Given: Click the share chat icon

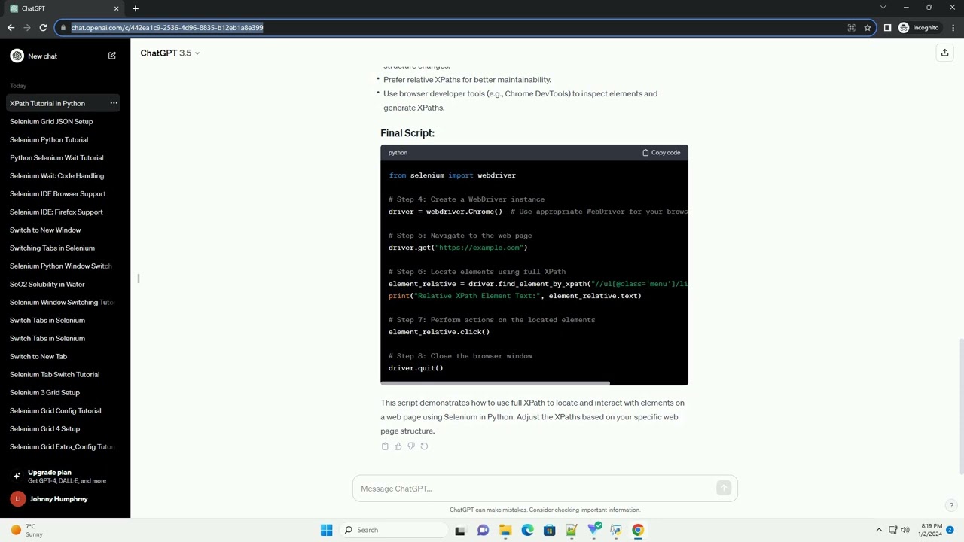Looking at the screenshot, I should point(944,53).
